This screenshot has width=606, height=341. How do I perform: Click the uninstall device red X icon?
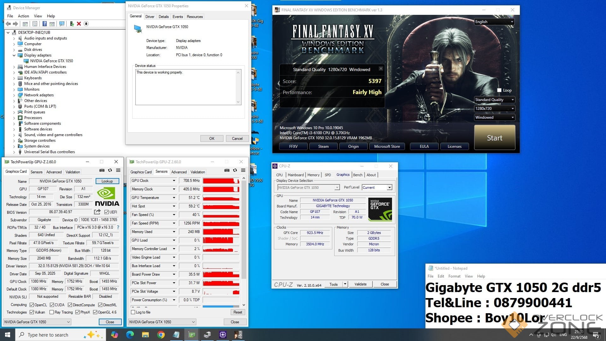tap(79, 24)
